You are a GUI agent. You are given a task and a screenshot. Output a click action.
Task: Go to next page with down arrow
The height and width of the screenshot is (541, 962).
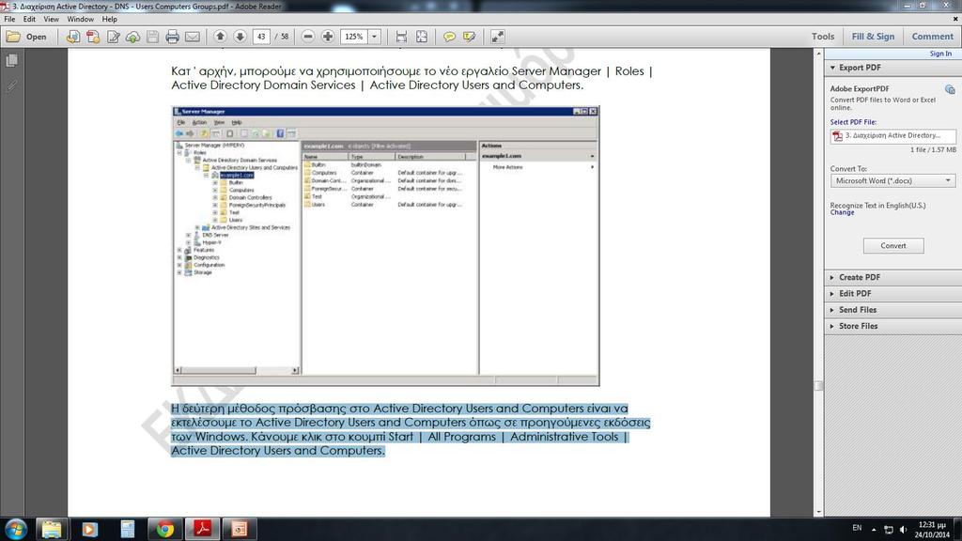240,37
